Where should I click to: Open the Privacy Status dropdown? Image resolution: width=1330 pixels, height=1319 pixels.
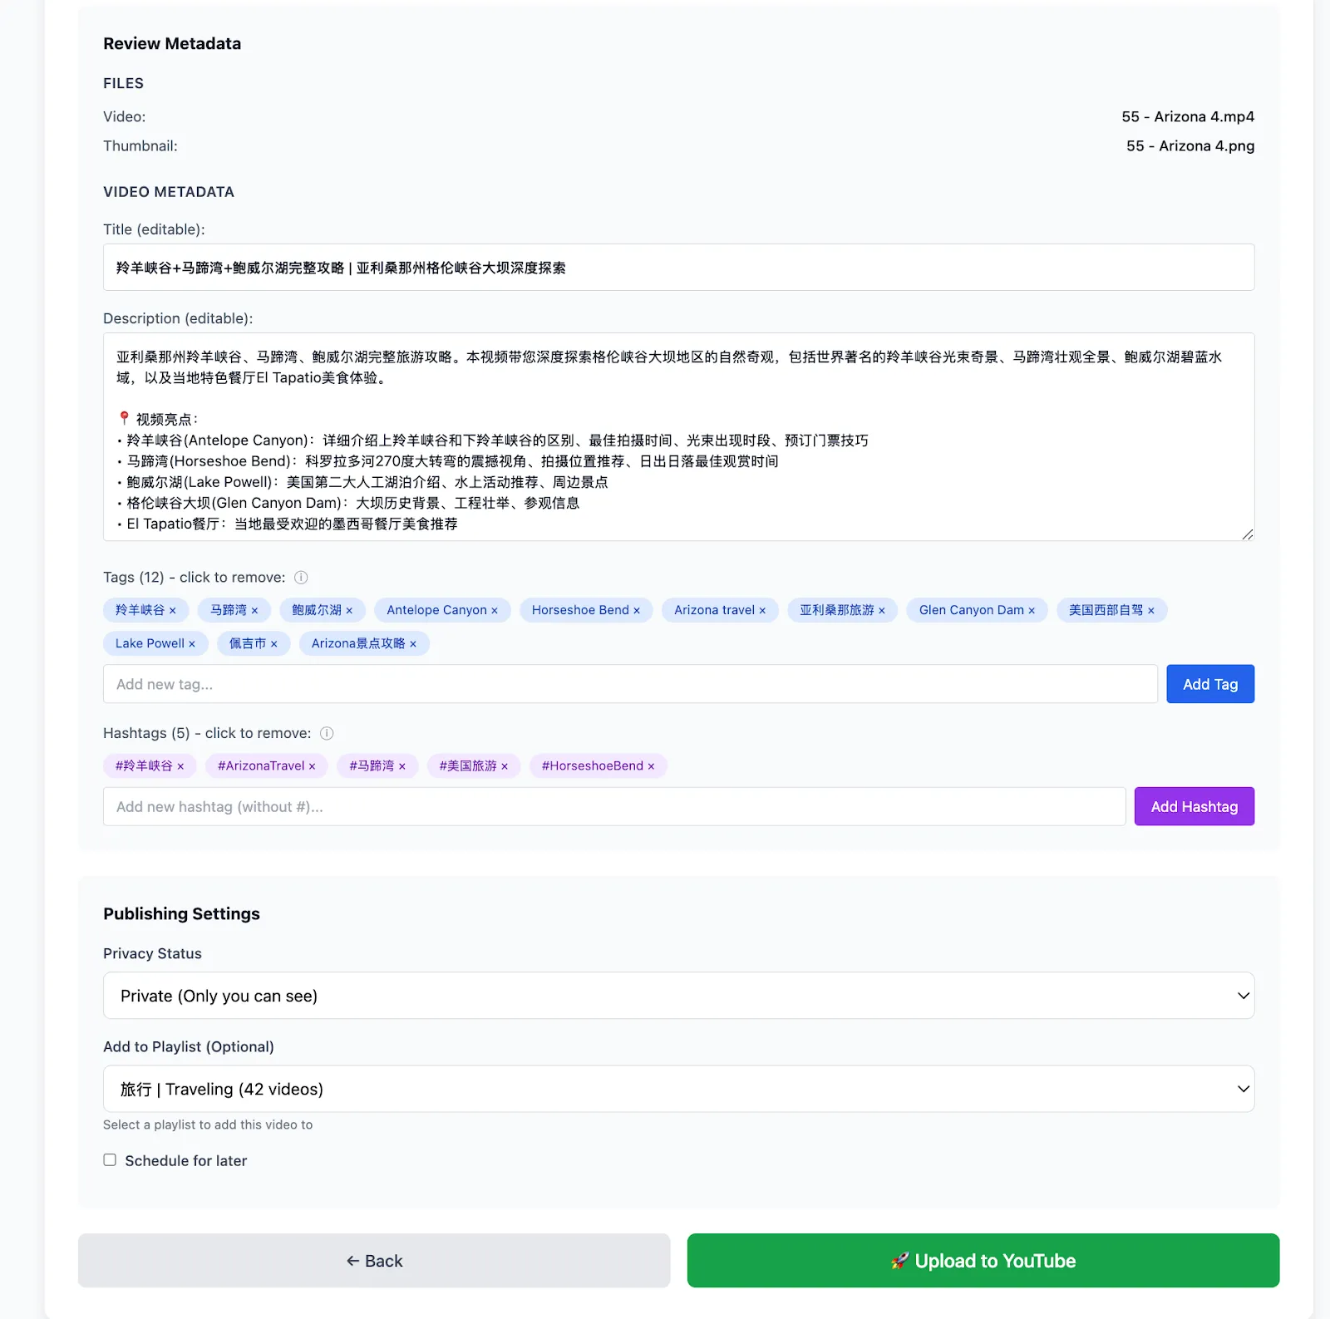pyautogui.click(x=678, y=996)
